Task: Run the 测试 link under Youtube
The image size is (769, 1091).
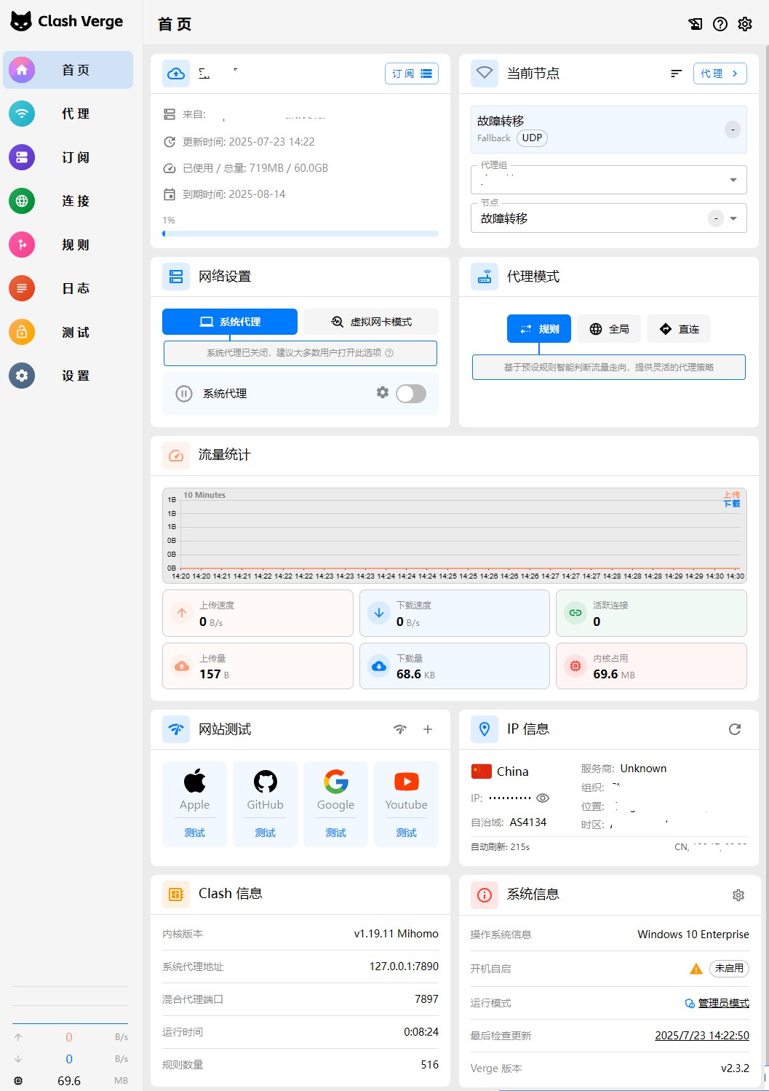Action: 406,833
